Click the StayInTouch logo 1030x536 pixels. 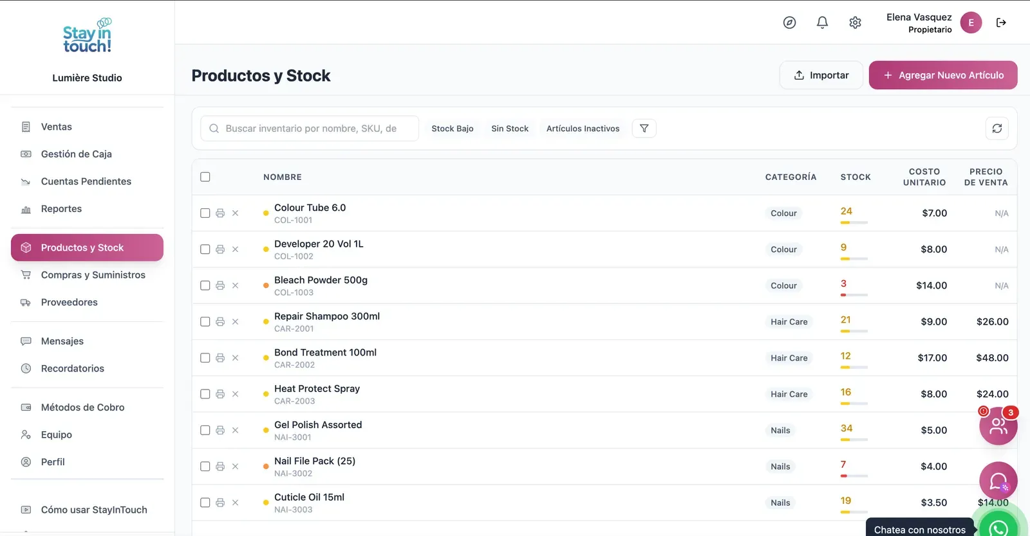pos(87,36)
